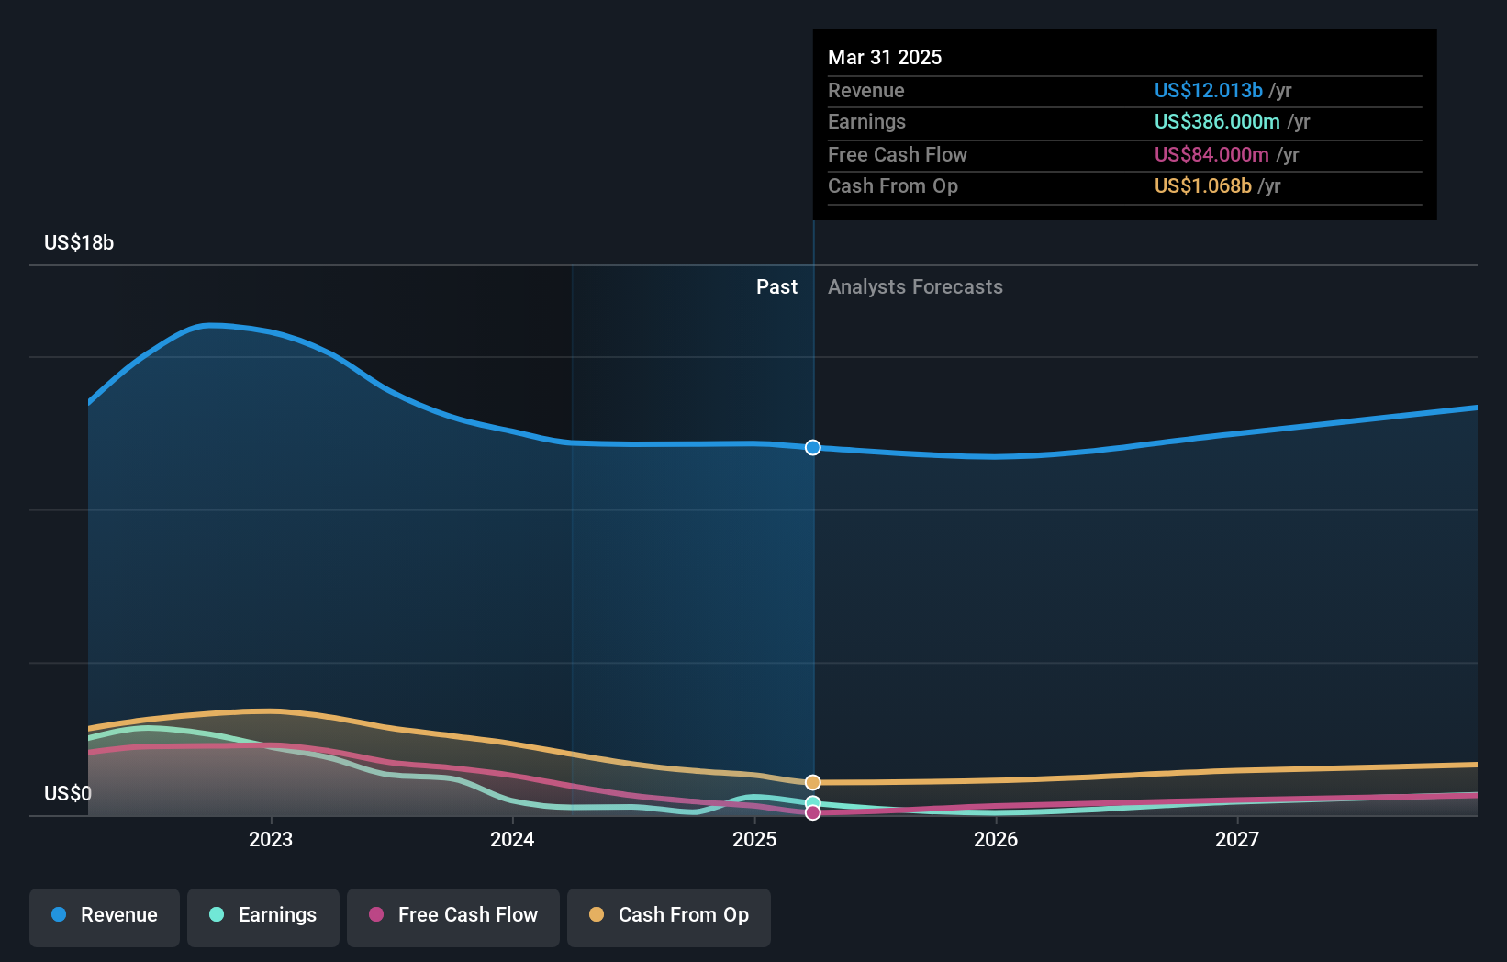Toggle the Free Cash Flow legend series

pyautogui.click(x=453, y=917)
